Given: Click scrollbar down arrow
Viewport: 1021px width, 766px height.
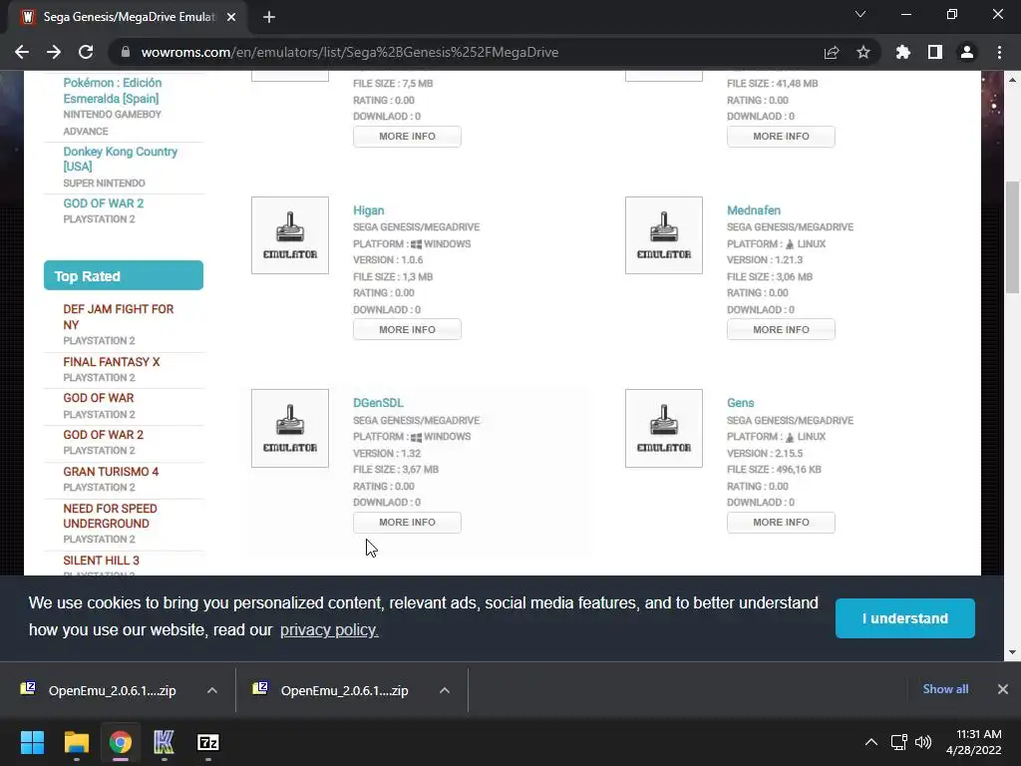Looking at the screenshot, I should (1012, 652).
